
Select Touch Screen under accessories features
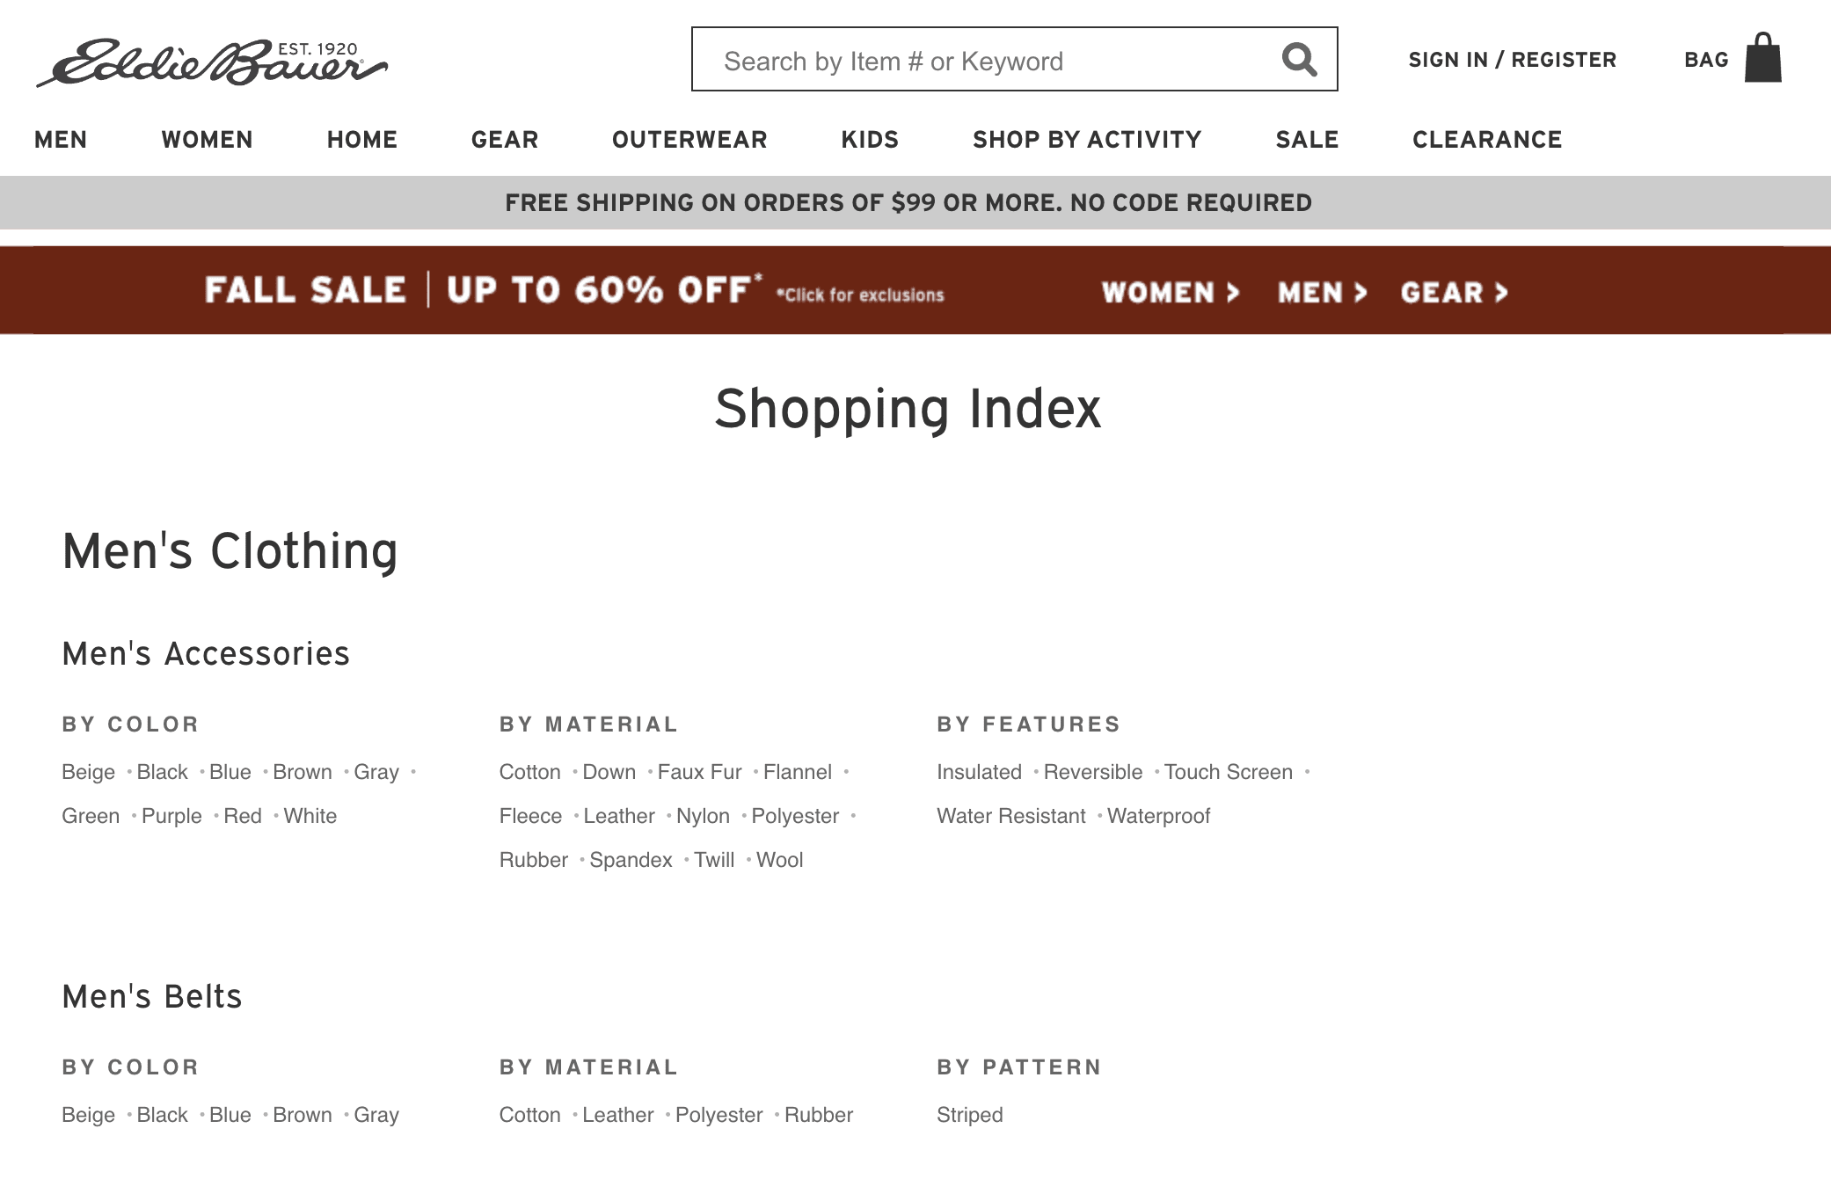pos(1228,771)
